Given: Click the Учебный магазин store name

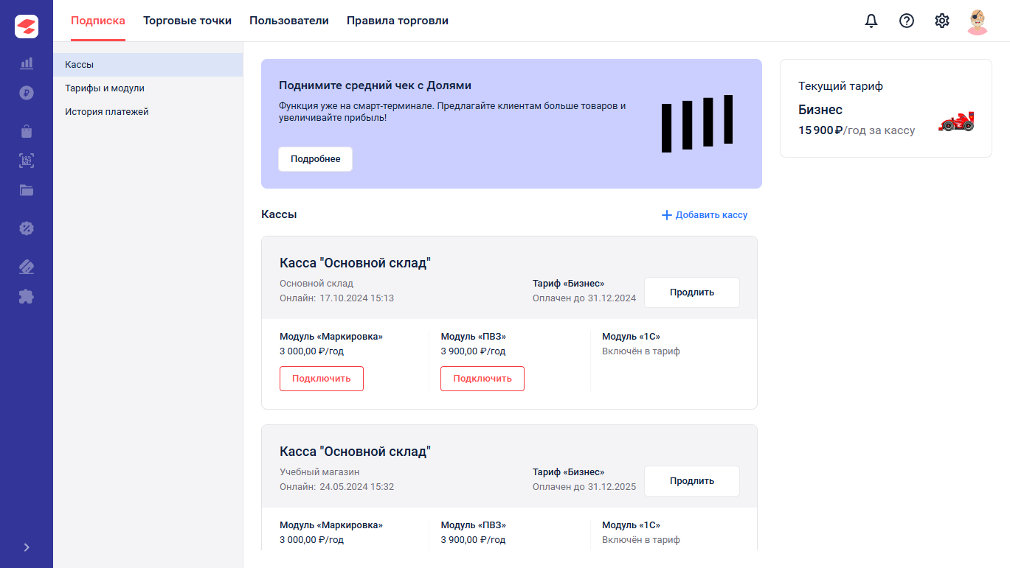Looking at the screenshot, I should [319, 471].
